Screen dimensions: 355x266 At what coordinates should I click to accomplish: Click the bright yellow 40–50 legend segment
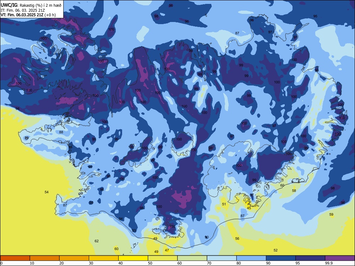pos(133,258)
